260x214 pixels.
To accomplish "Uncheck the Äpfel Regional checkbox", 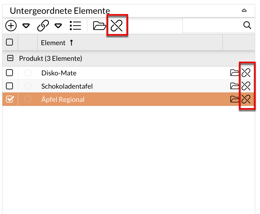I will pos(9,99).
